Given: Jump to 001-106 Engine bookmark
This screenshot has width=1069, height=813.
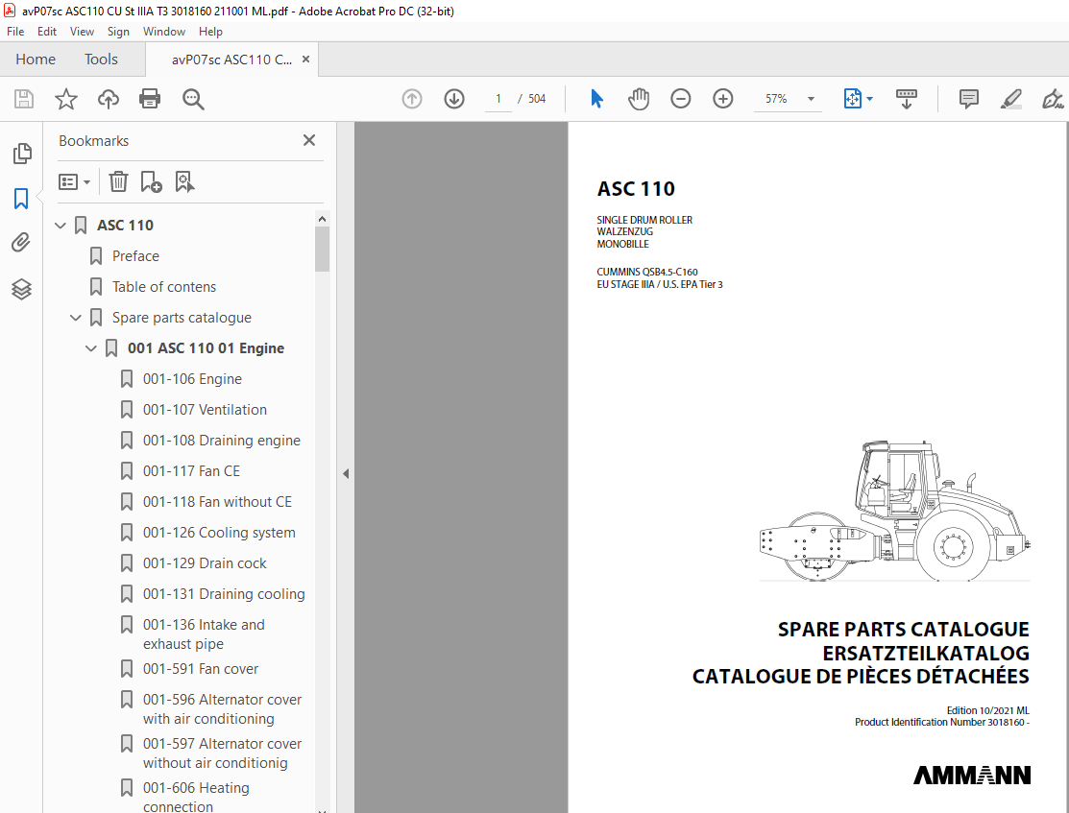Looking at the screenshot, I should [192, 379].
